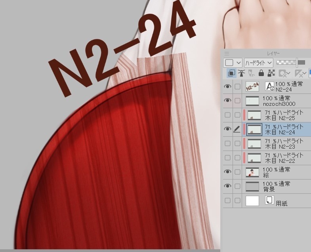
Task: Hide the nozochi3000 layer
Action: [227, 101]
